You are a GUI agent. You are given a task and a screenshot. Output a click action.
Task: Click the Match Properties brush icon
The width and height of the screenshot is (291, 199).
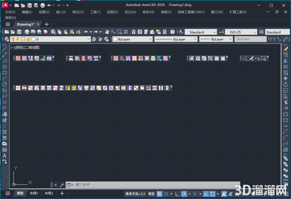click(x=79, y=32)
